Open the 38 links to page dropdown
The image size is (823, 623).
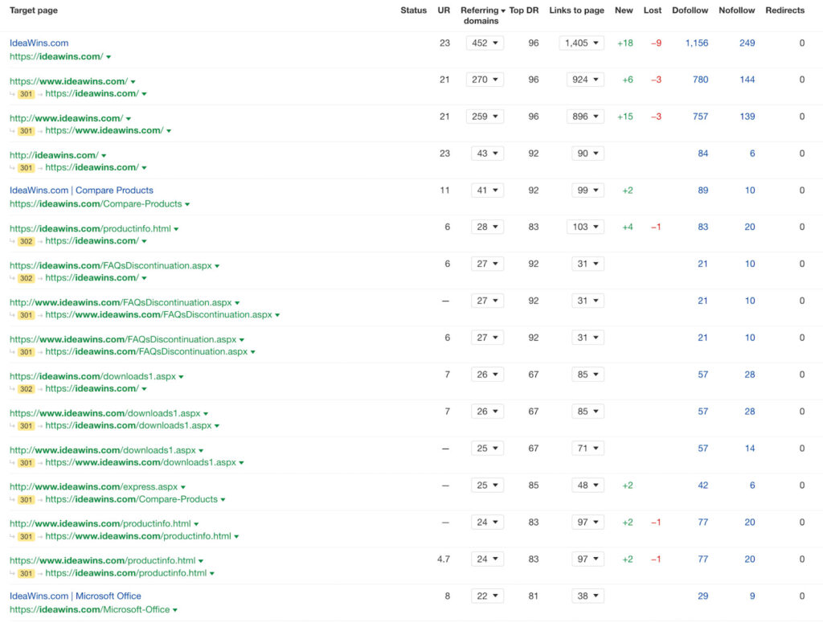point(588,596)
